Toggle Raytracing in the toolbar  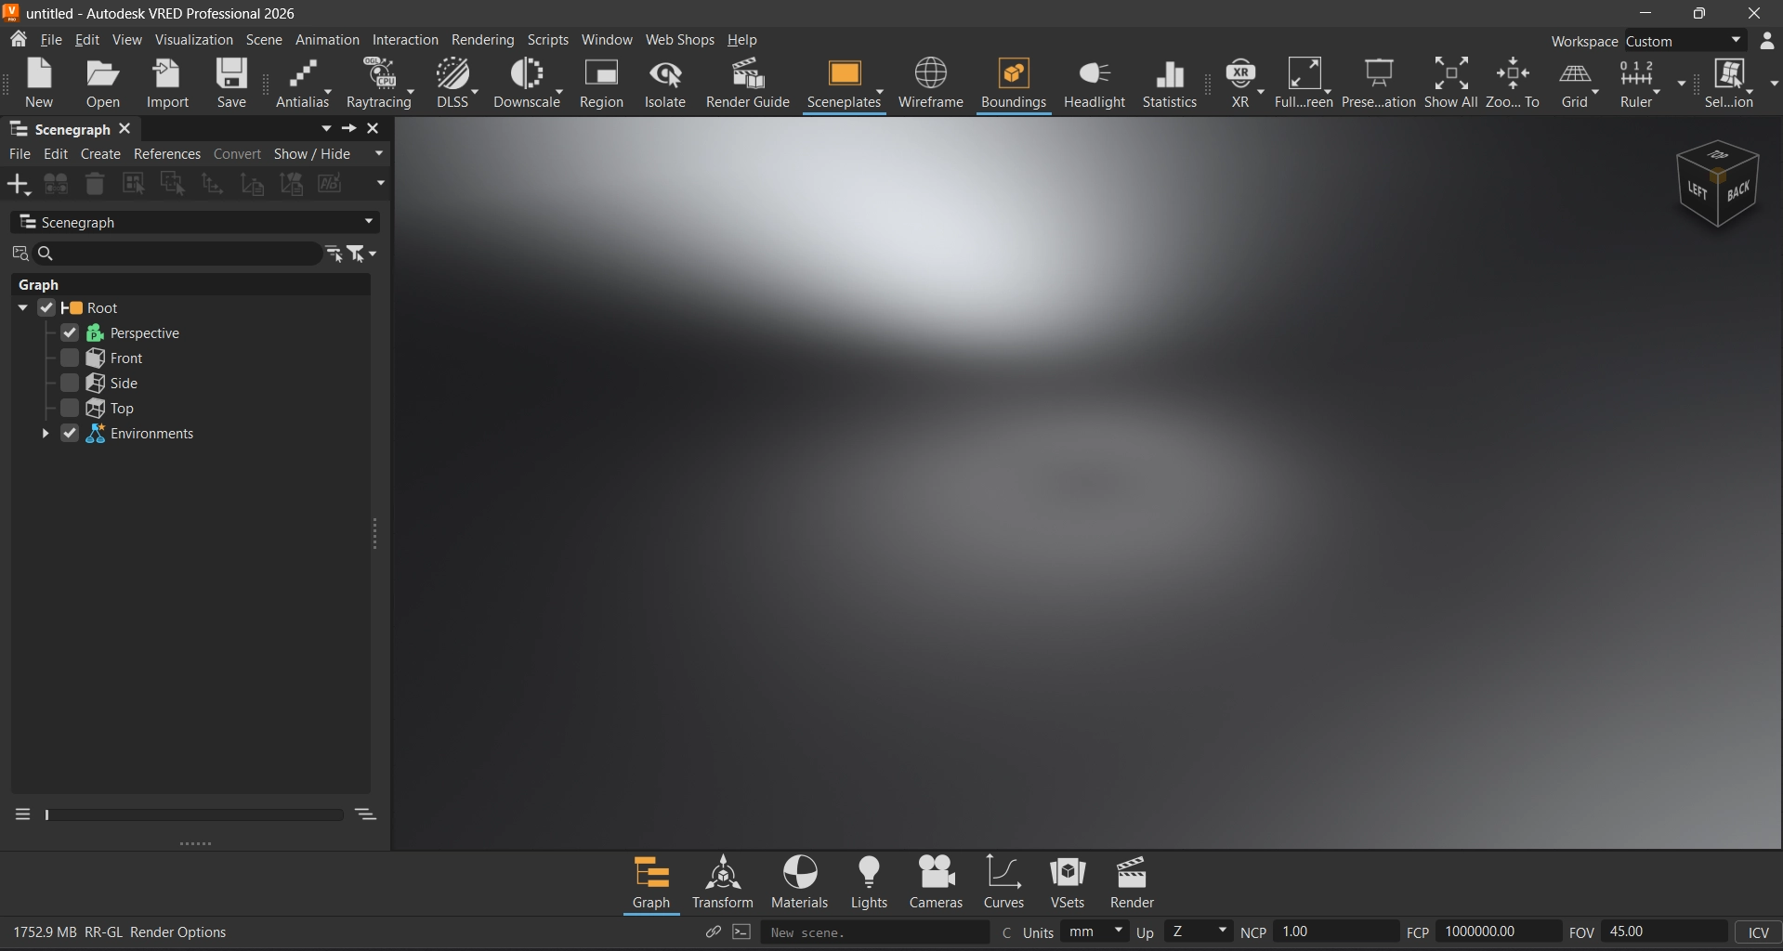tap(378, 84)
